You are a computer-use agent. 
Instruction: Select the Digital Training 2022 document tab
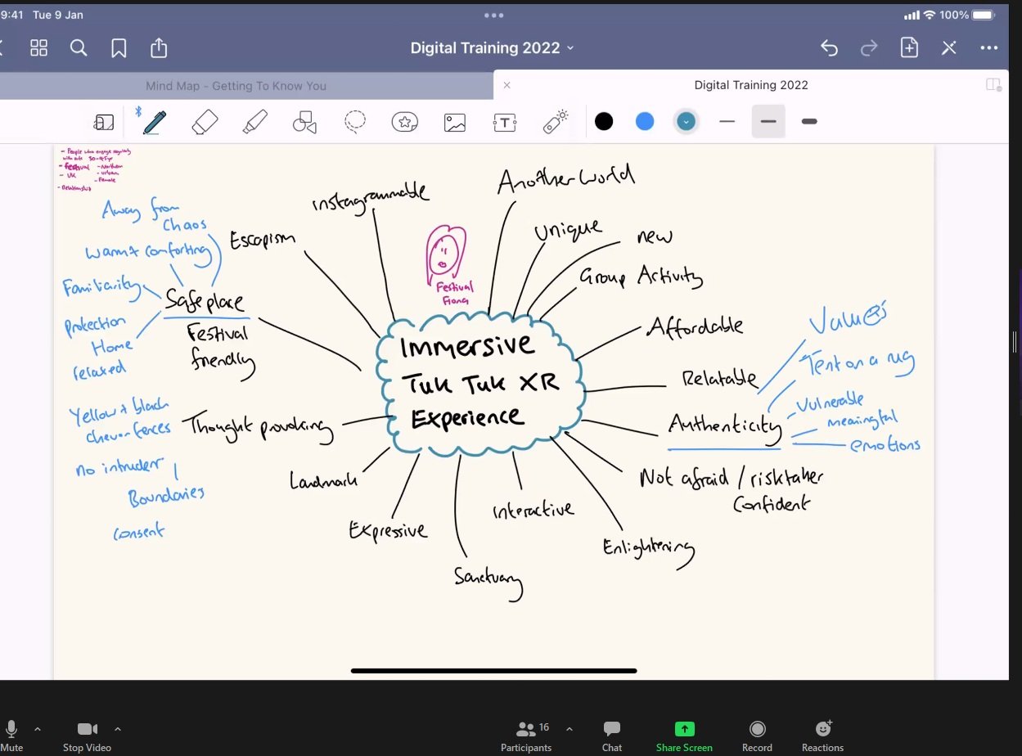(x=751, y=84)
